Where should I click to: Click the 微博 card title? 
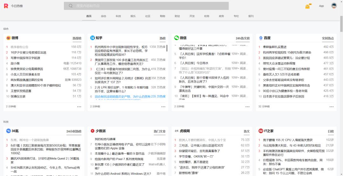point(15,38)
